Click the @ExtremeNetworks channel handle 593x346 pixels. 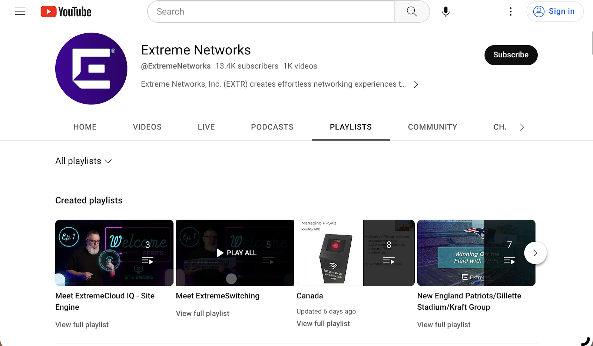(176, 66)
